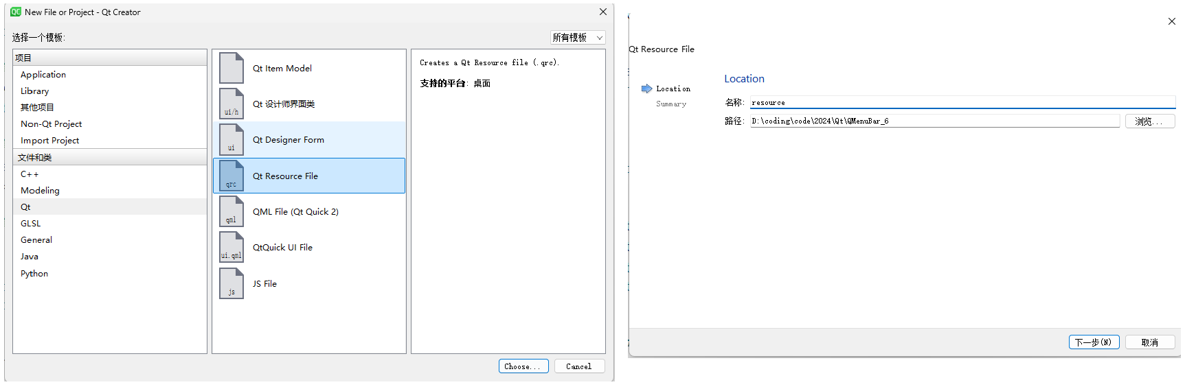Click the Qt Creator logo in title bar

pos(16,12)
